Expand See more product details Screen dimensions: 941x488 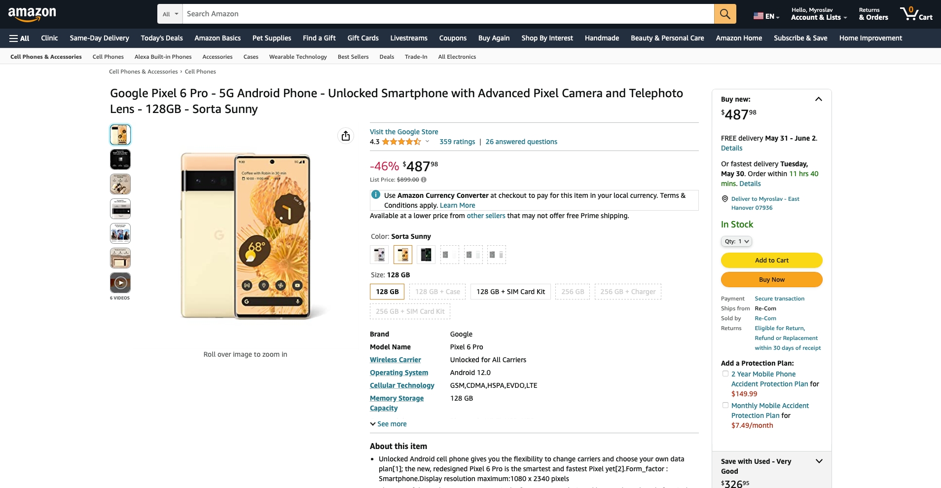[389, 424]
